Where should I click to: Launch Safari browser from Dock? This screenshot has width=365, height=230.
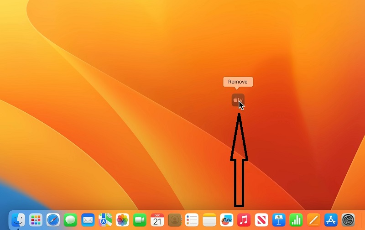(x=53, y=220)
